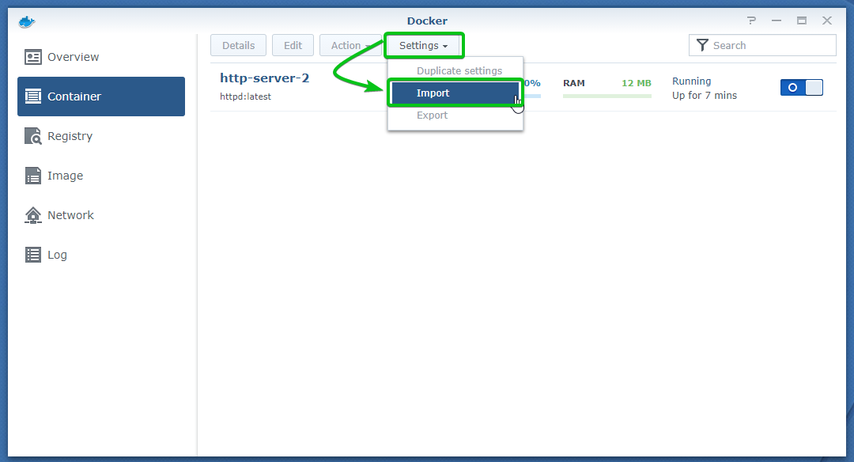Click the Registry sidebar icon

32,135
